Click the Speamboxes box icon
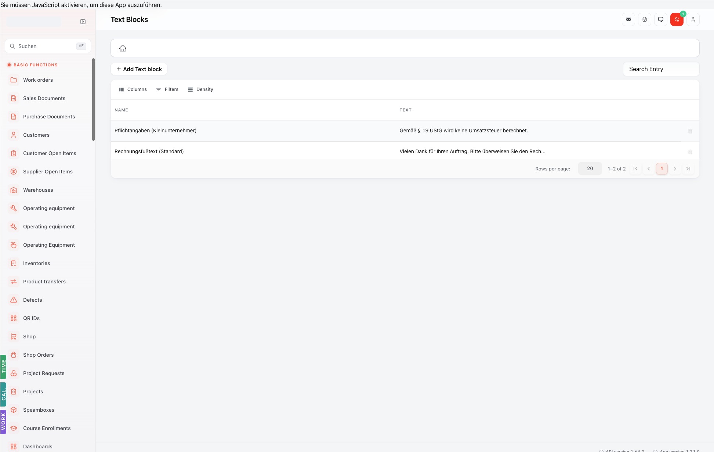714x452 pixels. [x=14, y=410]
